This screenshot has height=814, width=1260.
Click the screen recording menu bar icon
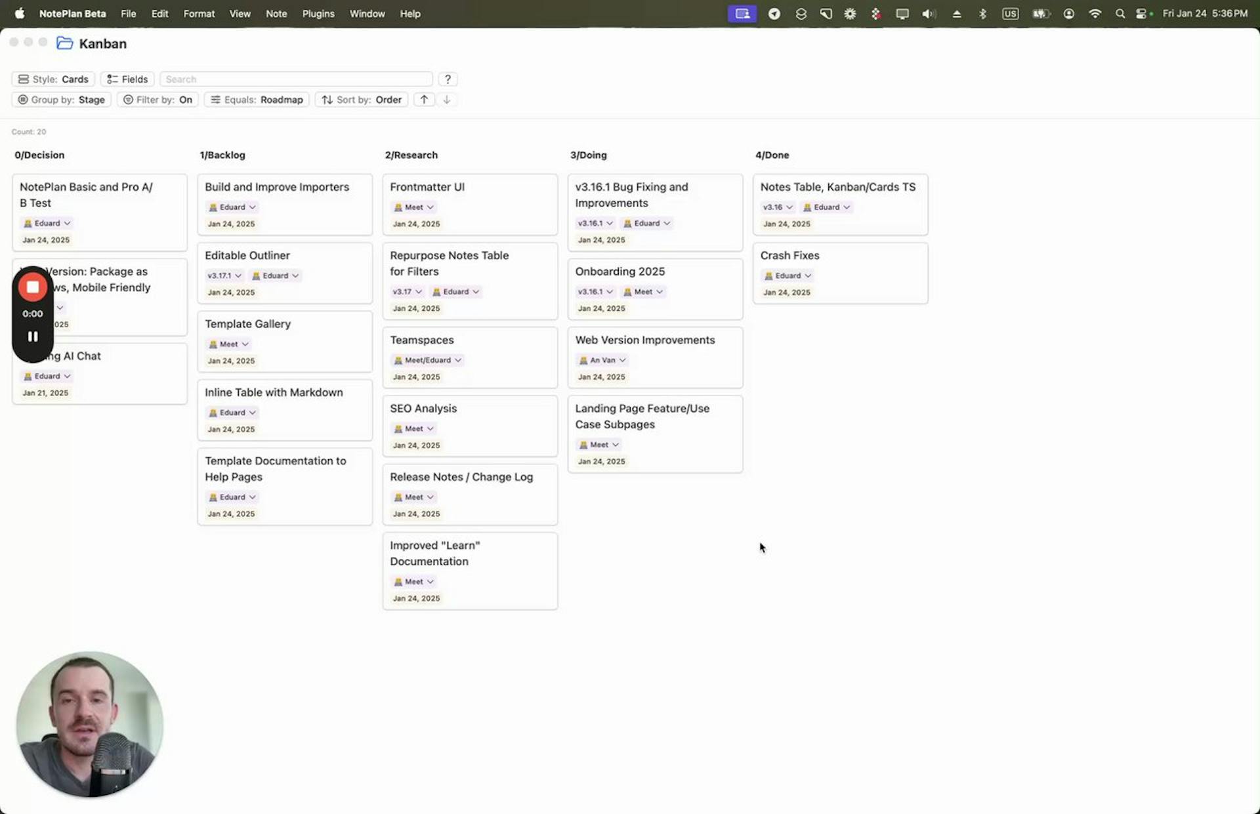(x=742, y=13)
